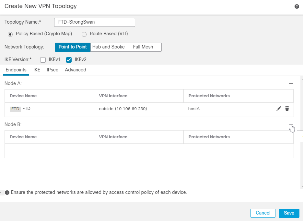The image size is (303, 221).
Task: Click Node B Device Name column header
Action: (x=49, y=137)
